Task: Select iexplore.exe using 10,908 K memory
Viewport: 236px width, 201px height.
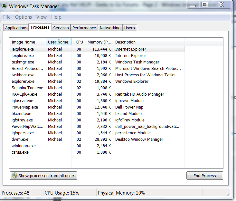Action: pos(97,55)
